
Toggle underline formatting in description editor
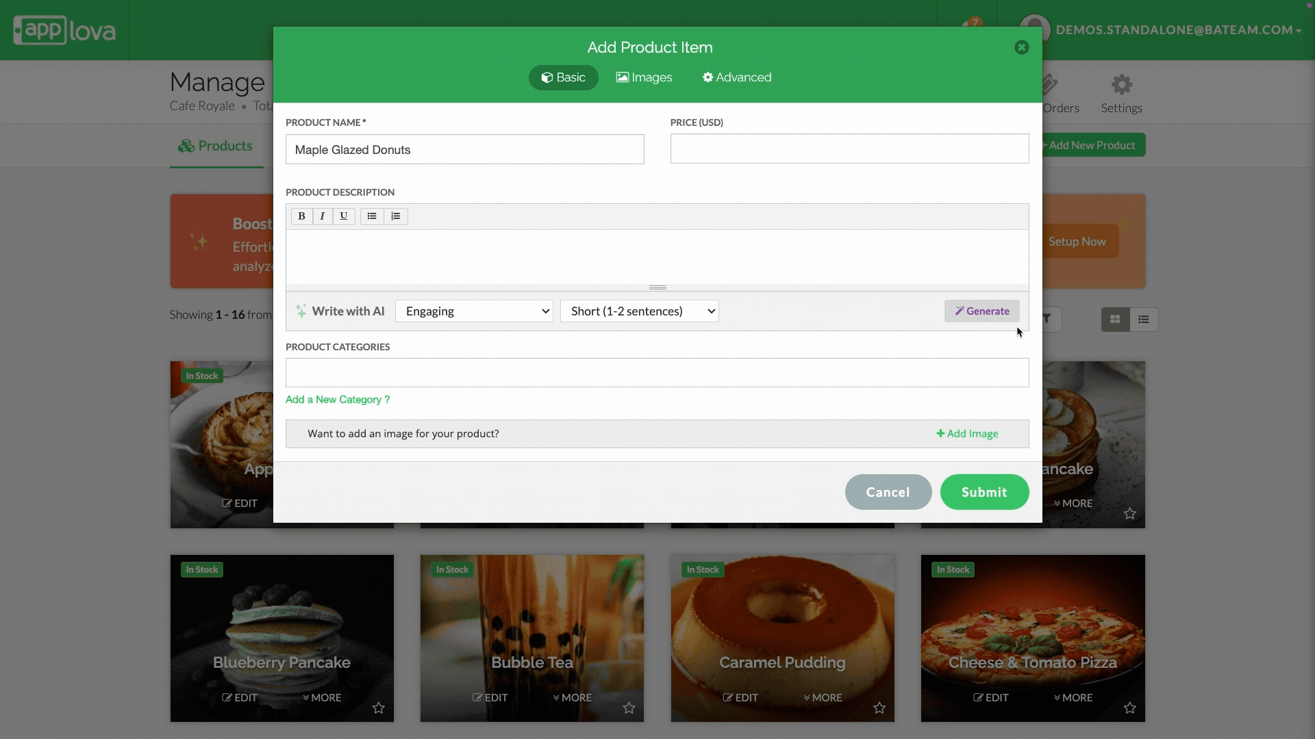pyautogui.click(x=344, y=216)
